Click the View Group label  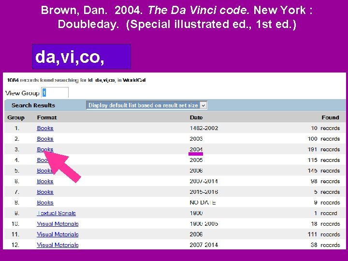point(22,93)
